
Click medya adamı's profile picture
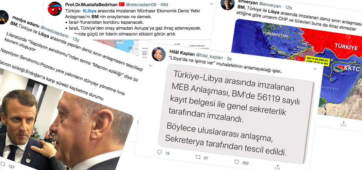coord(4,17)
